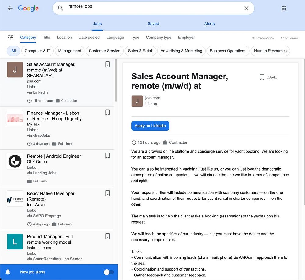Image resolution: width=305 pixels, height=280 pixels.
Task: Click 'via SAPO Emprego' text
Action: (x=44, y=216)
